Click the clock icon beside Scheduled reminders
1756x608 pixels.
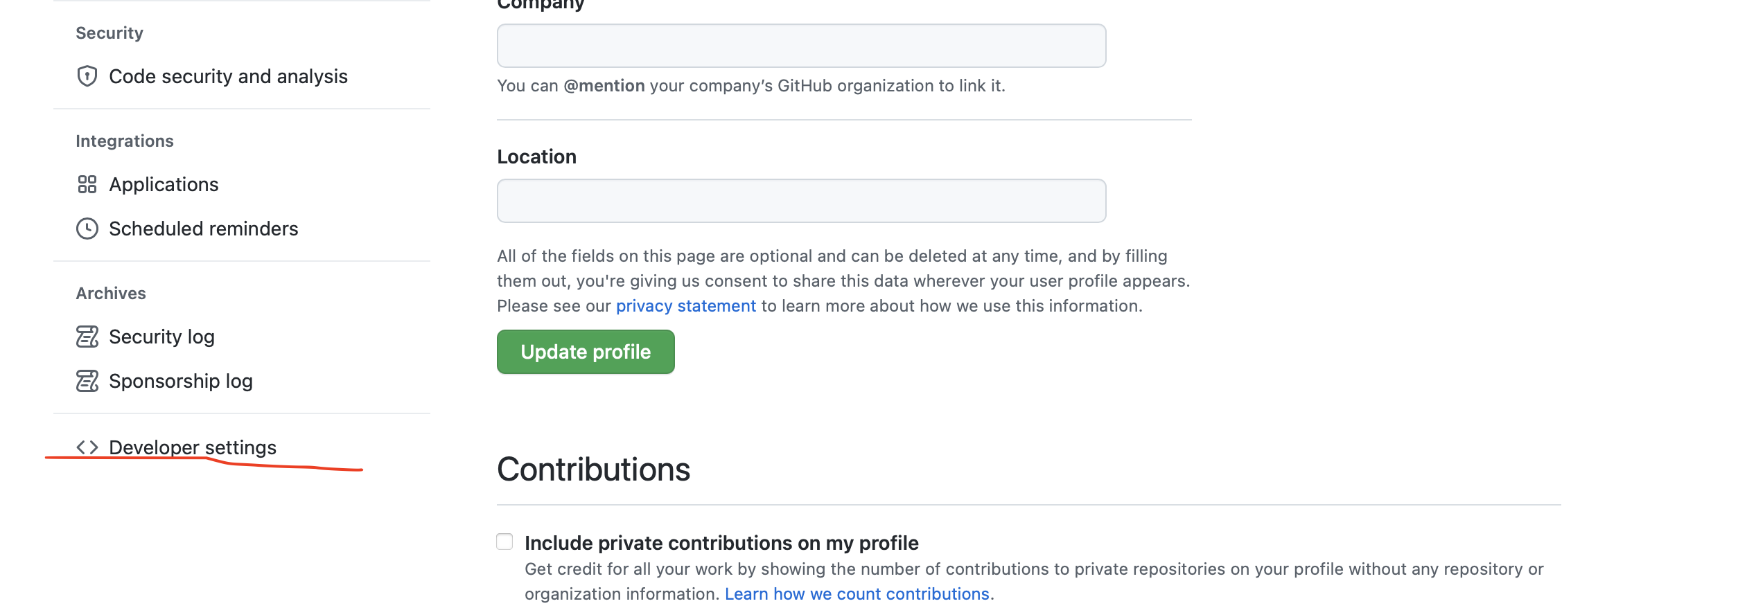[x=87, y=229]
